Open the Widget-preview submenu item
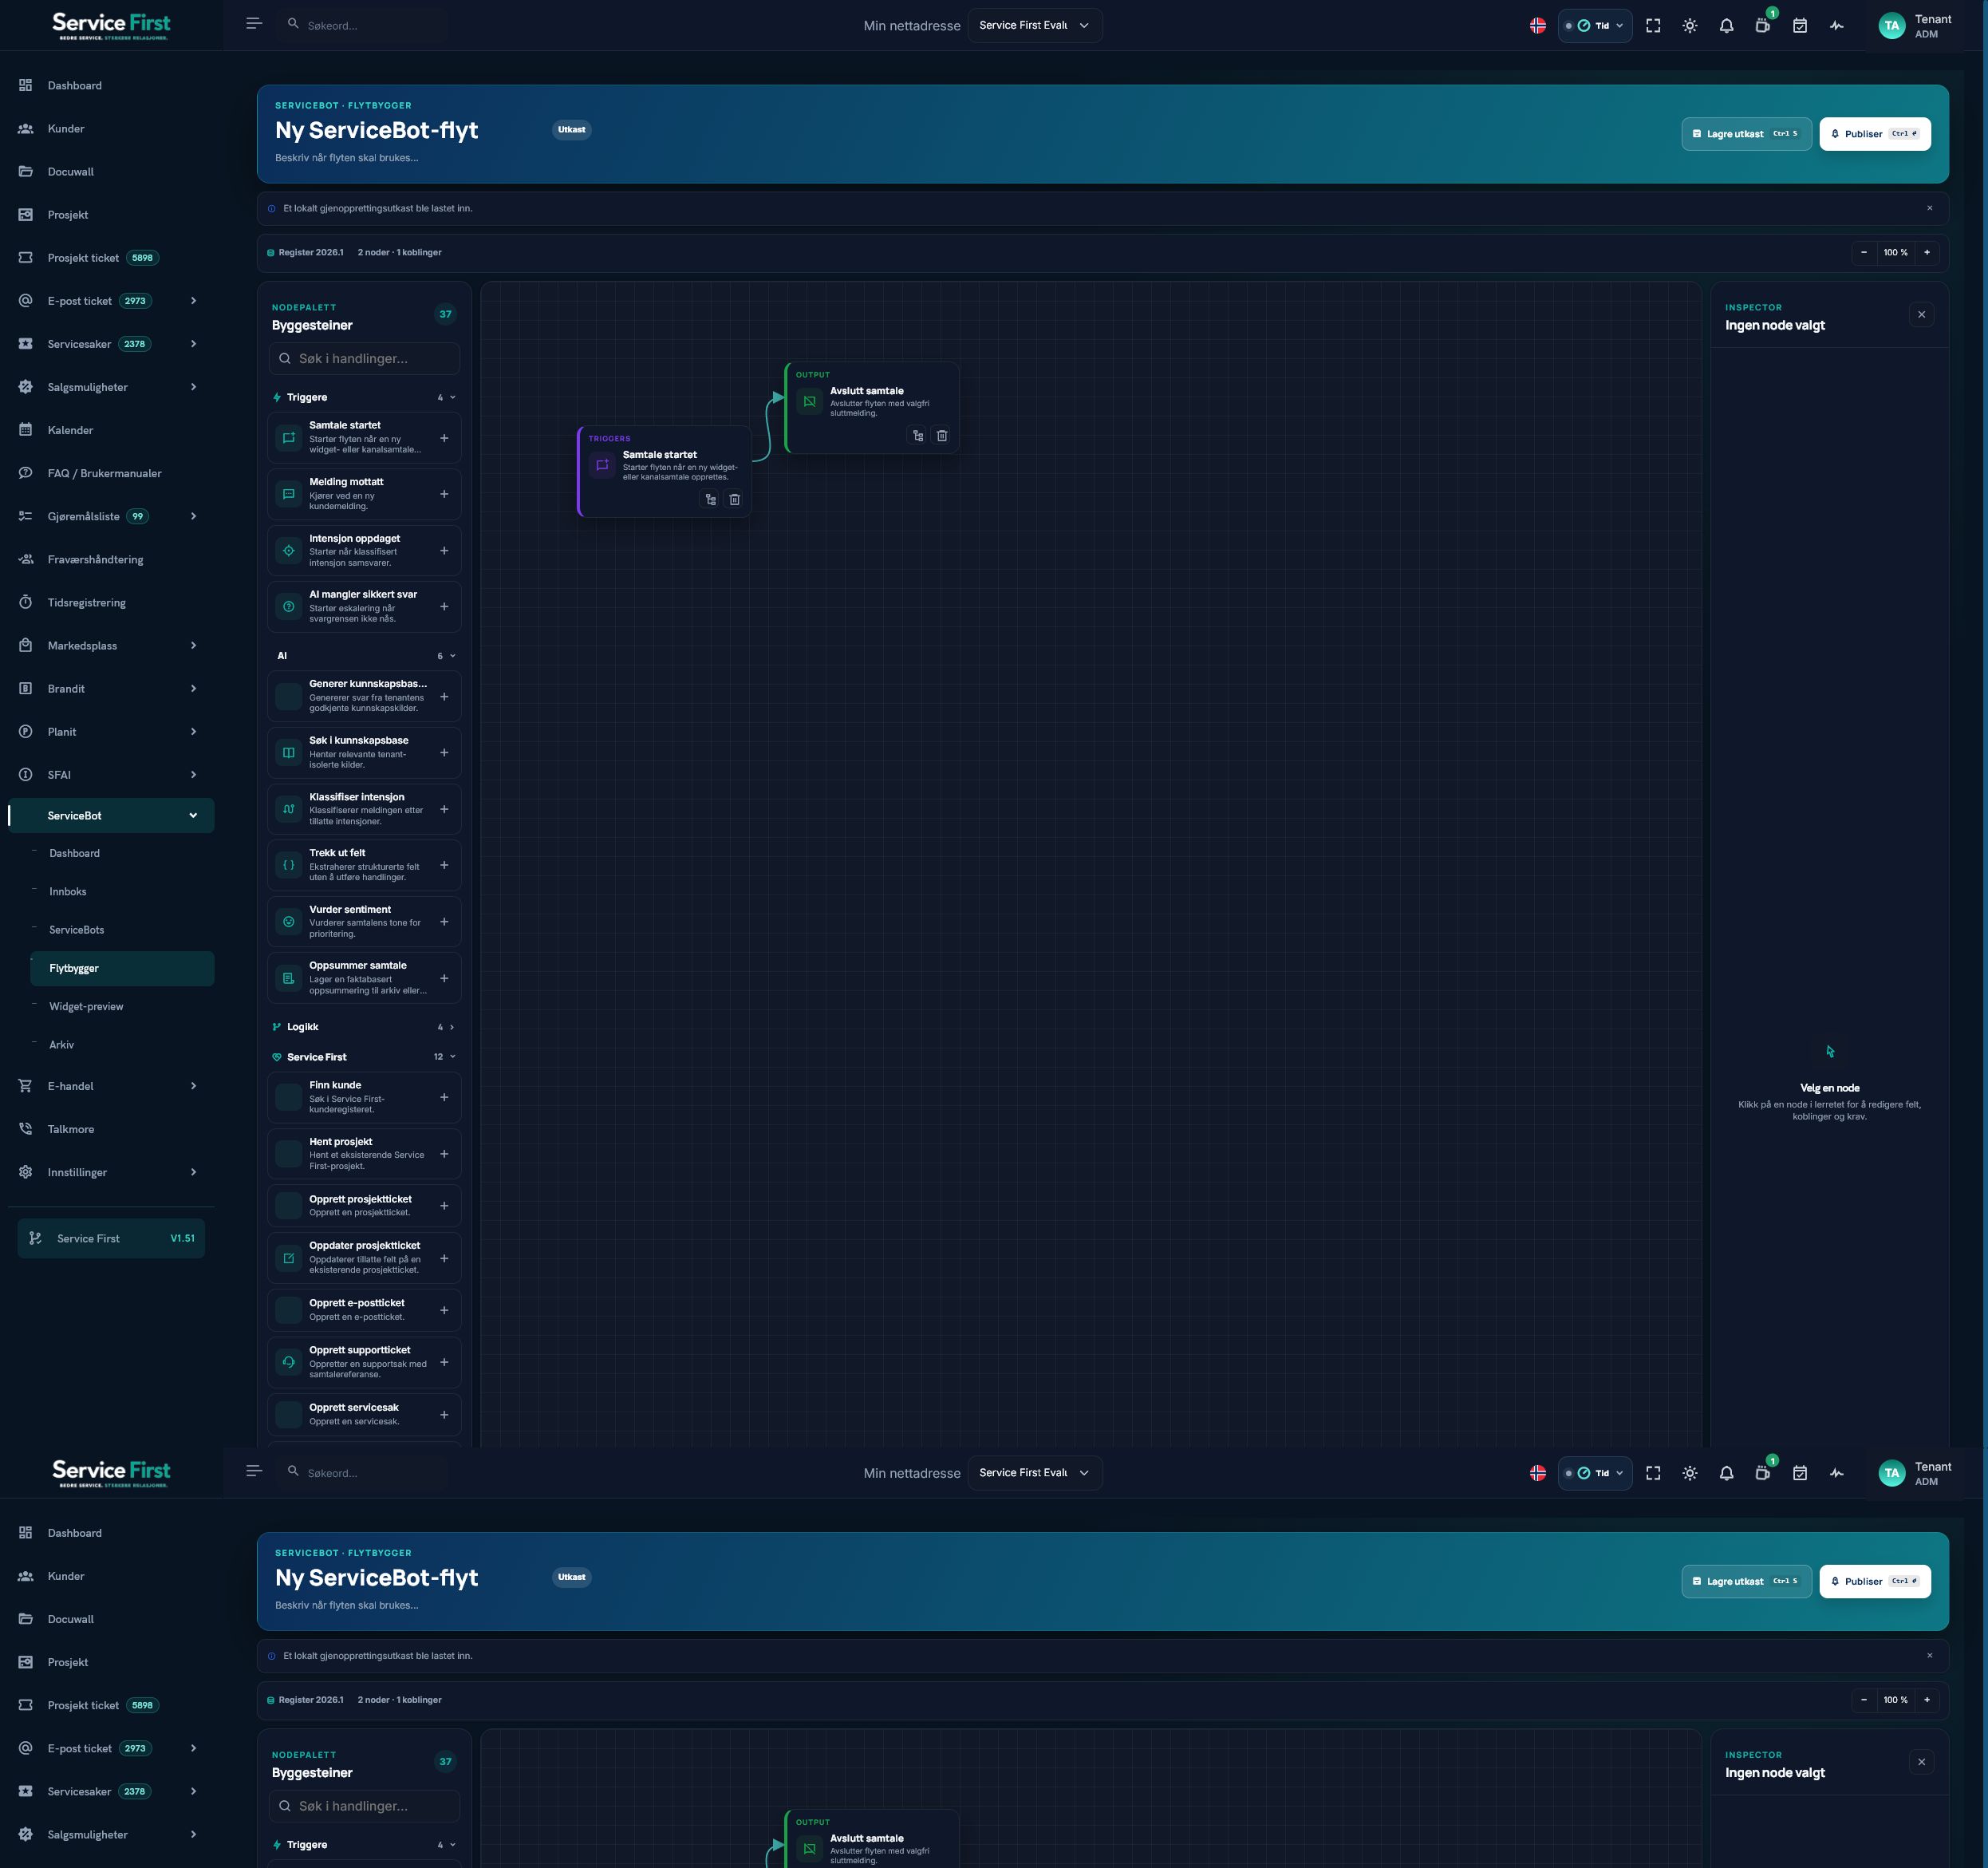 [86, 1006]
